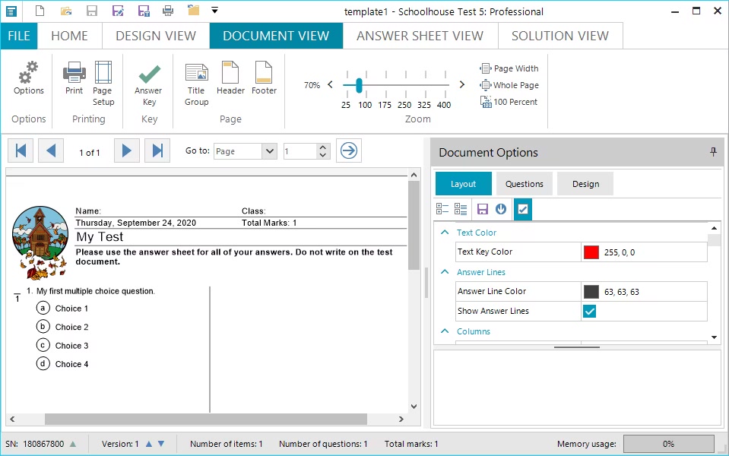Click the 100 Percent zoom button
Image resolution: width=729 pixels, height=456 pixels.
pyautogui.click(x=509, y=102)
